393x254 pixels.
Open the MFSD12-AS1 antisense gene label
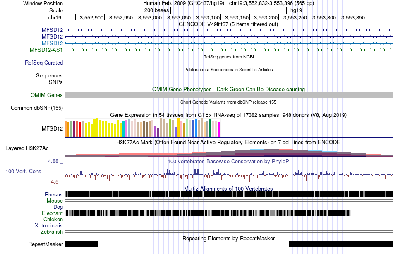tap(46, 50)
